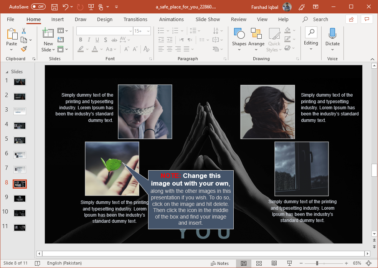Click the Editing button in ribbon
The height and width of the screenshot is (268, 378).
point(311,38)
